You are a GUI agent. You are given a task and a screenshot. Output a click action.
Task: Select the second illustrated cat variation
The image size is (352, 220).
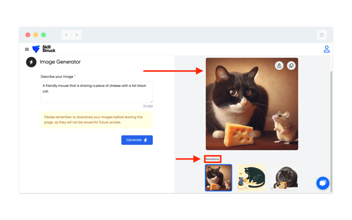251,177
